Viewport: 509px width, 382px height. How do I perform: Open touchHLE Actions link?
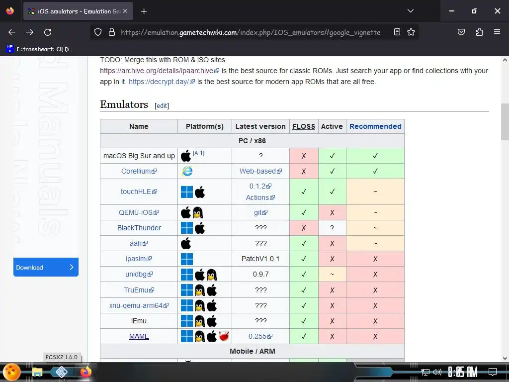[x=260, y=197]
